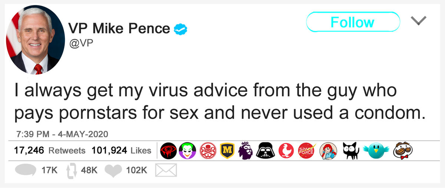Open the @VP handle link
This screenshot has height=188, width=445.
point(80,43)
